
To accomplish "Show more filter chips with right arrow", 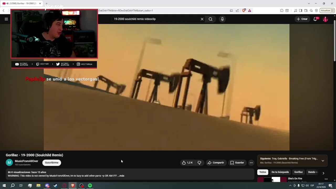I will pyautogui.click(x=323, y=173).
